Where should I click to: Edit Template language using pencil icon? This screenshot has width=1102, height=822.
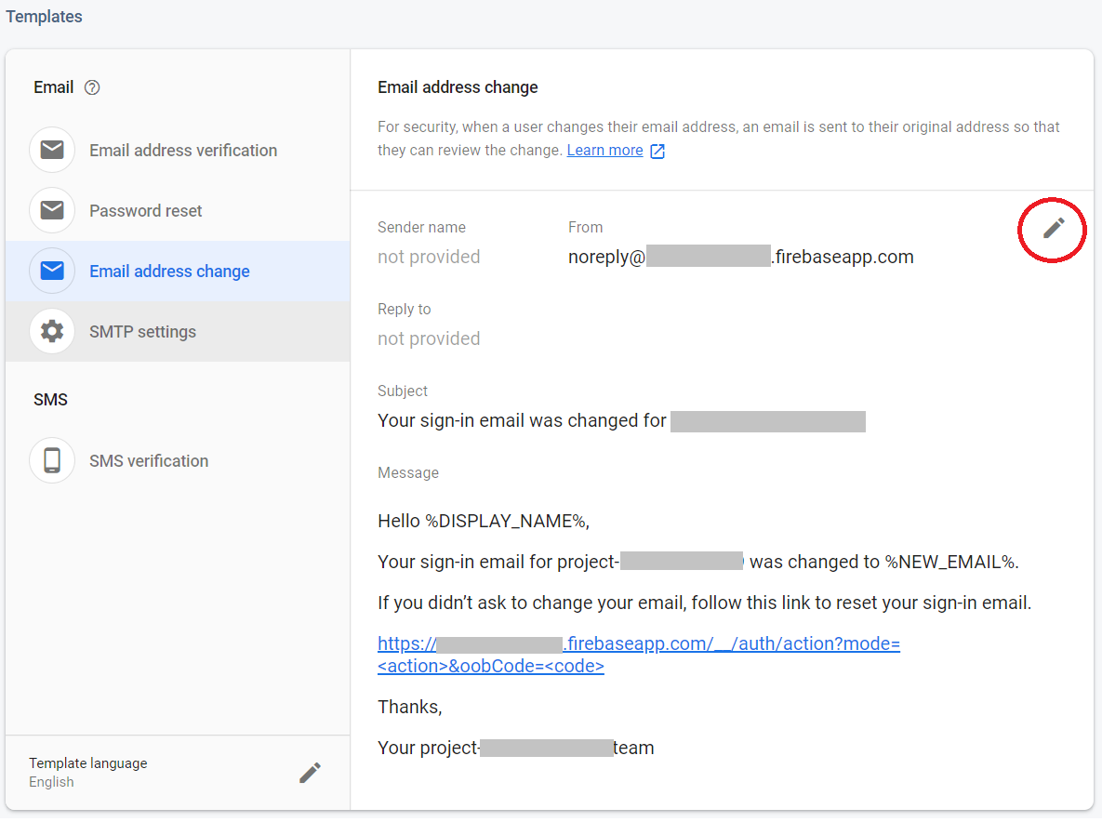coord(310,773)
